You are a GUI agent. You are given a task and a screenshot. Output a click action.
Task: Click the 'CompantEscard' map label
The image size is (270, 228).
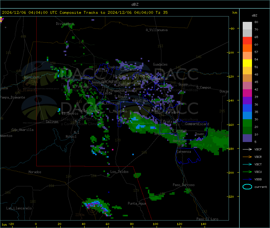(x=197, y=124)
